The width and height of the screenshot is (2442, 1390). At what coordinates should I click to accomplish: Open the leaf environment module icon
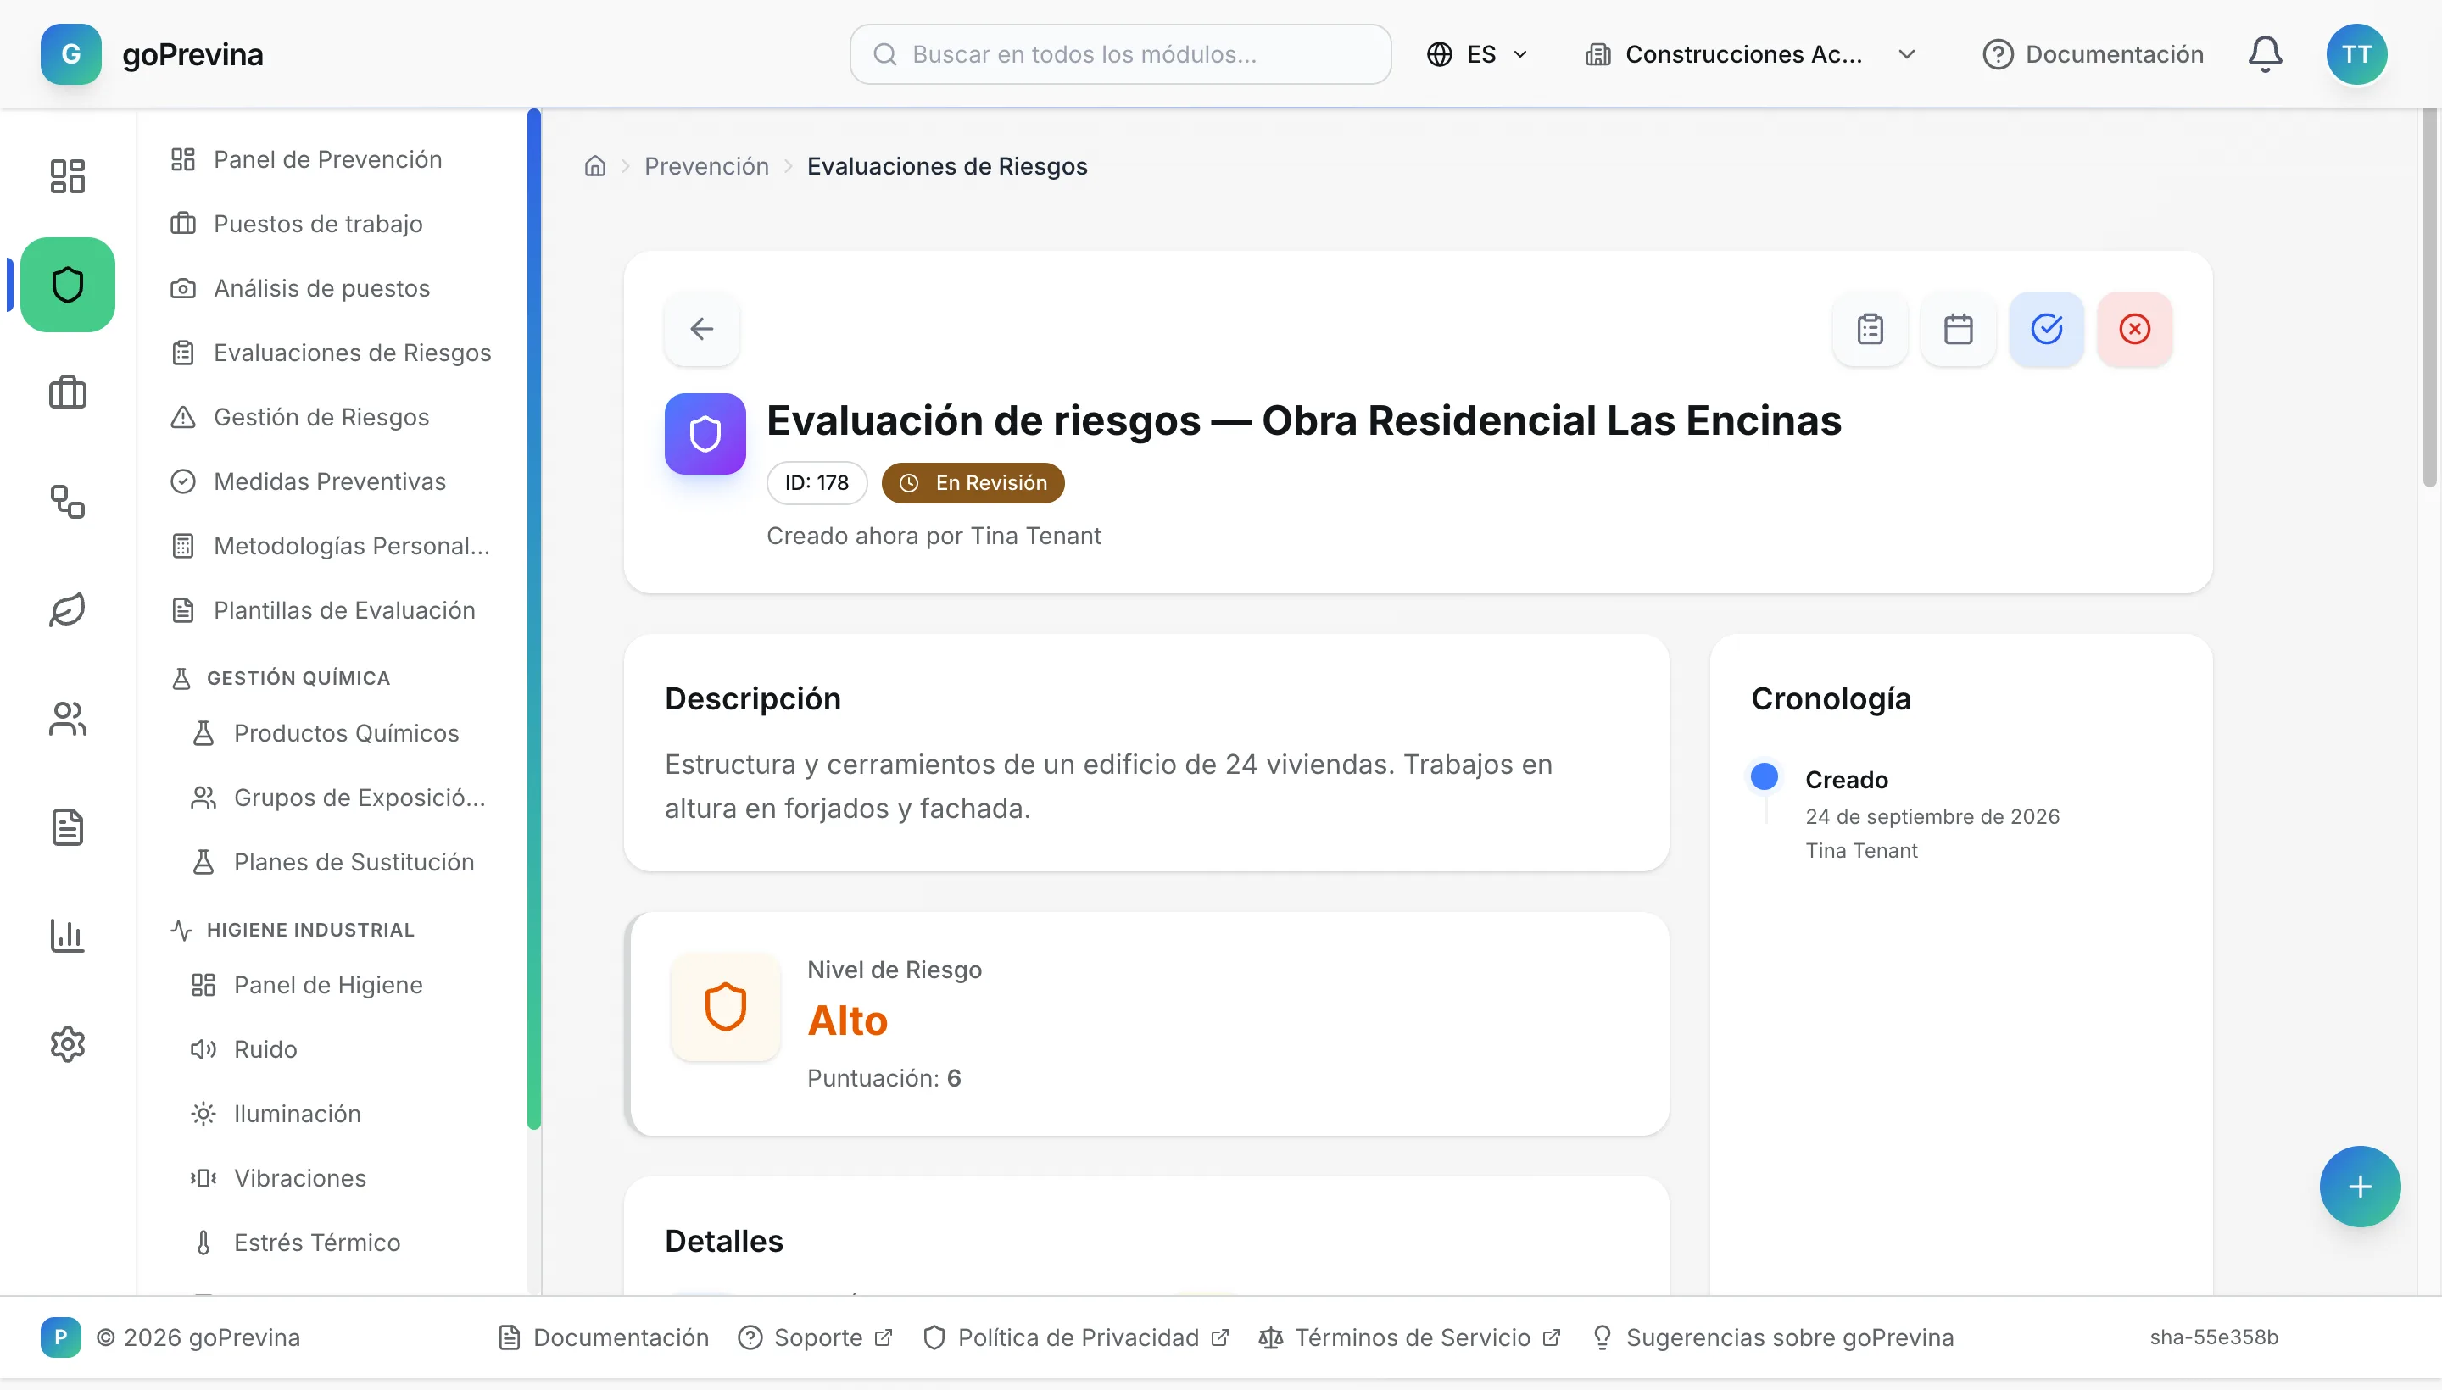67,609
